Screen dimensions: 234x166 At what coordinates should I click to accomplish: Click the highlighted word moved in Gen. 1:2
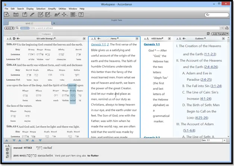[x=72, y=85]
